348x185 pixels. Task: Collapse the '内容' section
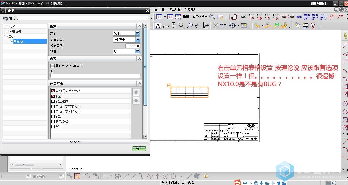[139, 59]
